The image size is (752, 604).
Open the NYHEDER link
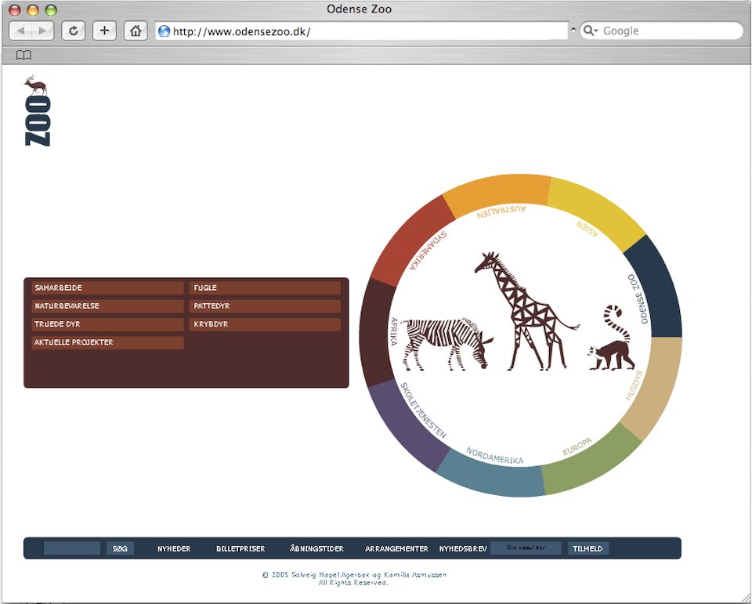(174, 548)
